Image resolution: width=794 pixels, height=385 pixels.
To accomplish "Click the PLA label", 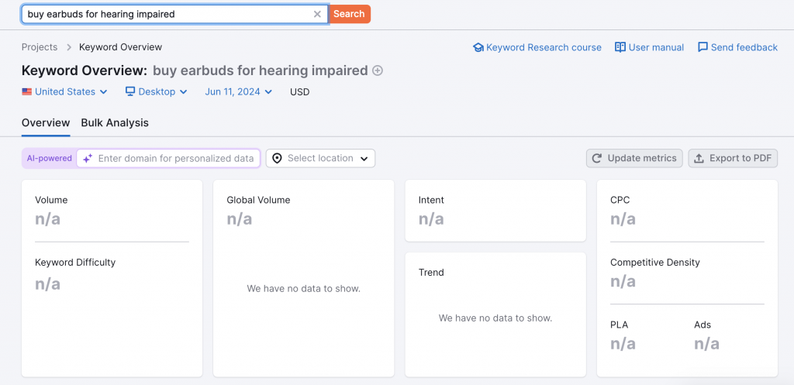I will point(619,325).
